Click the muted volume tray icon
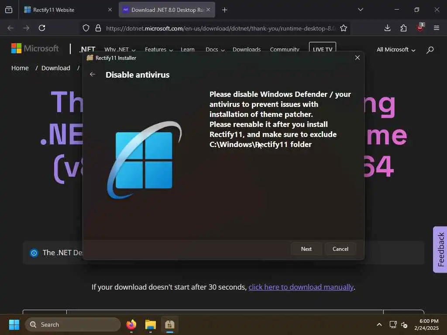 404,325
